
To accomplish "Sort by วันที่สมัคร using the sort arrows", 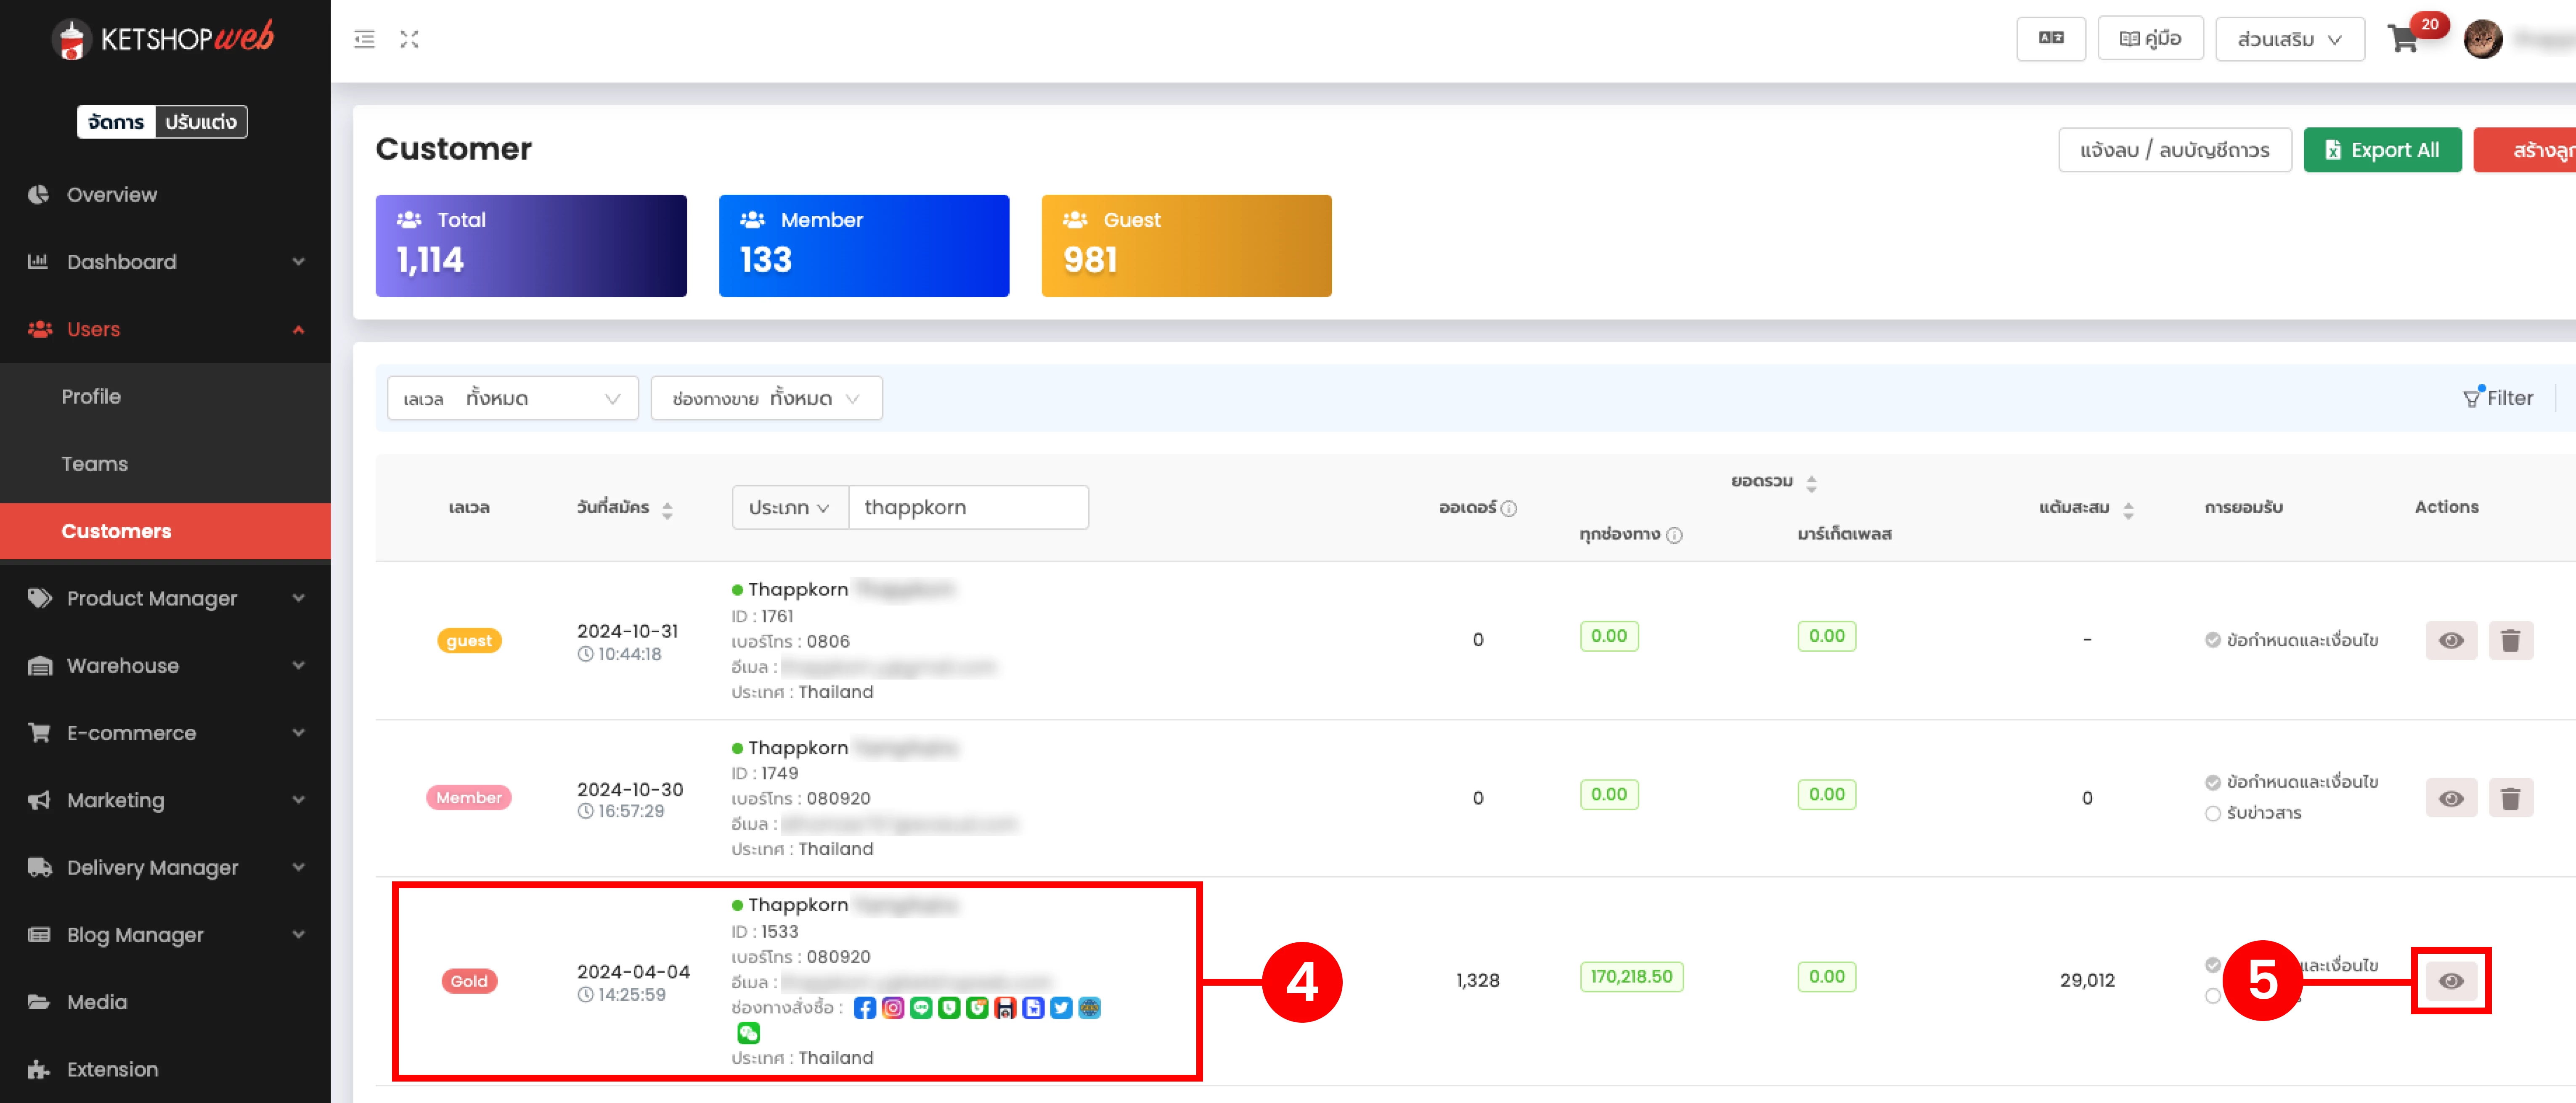I will pyautogui.click(x=667, y=510).
